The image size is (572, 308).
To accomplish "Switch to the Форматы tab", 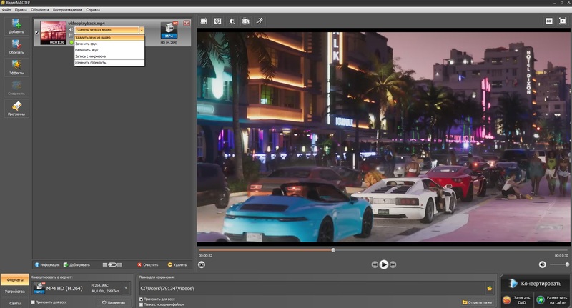I will (x=15, y=280).
